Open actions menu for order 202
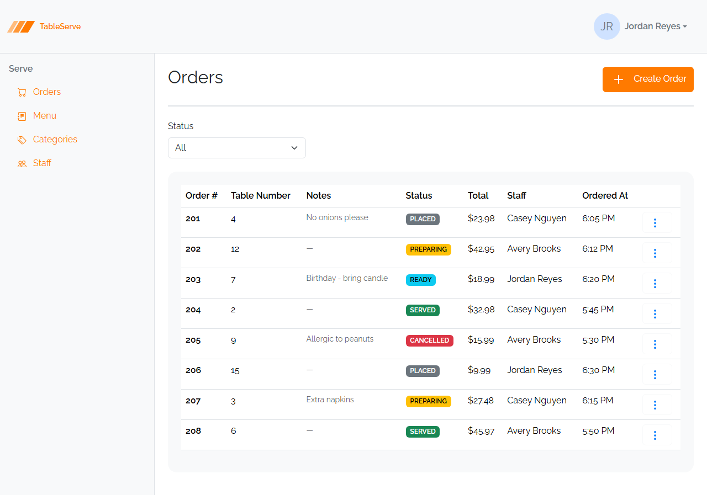 pyautogui.click(x=657, y=253)
